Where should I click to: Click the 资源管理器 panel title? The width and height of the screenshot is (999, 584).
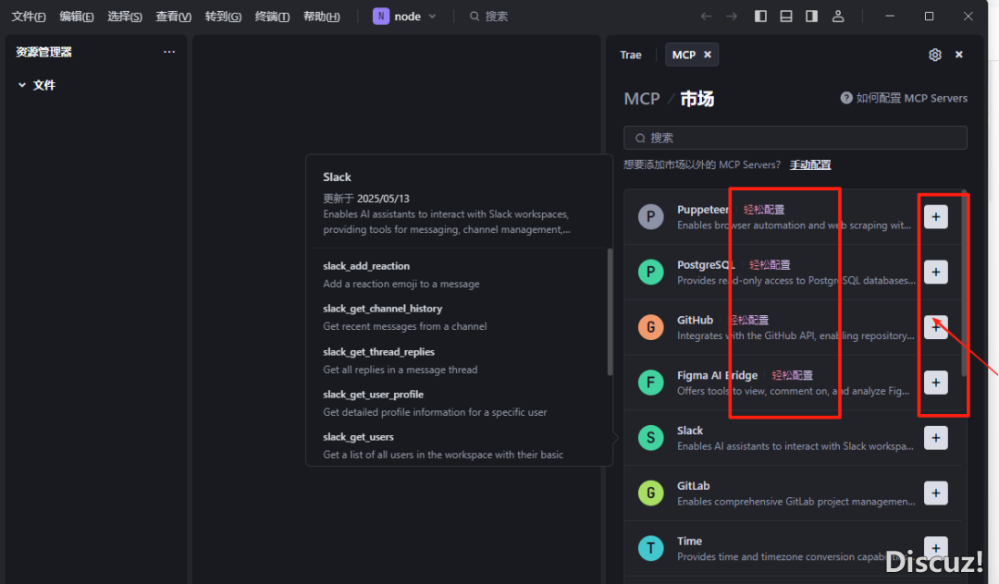[x=44, y=52]
